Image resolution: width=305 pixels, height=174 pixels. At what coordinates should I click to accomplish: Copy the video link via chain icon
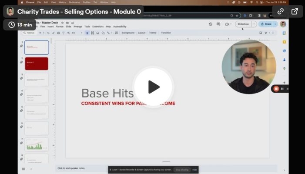[281, 11]
